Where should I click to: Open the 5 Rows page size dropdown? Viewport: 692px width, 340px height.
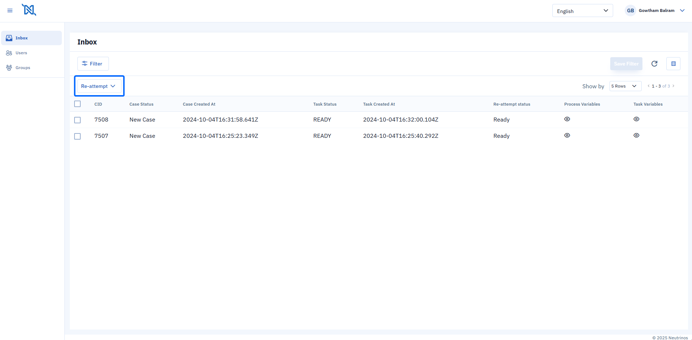point(625,86)
